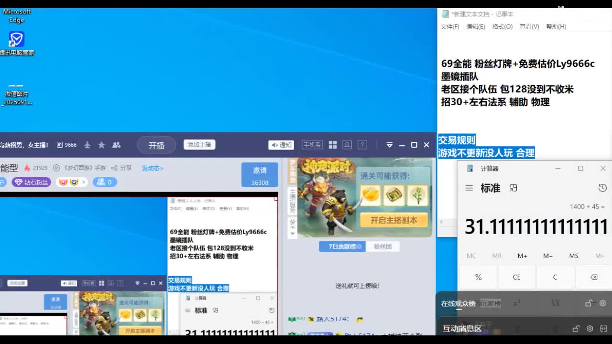Click the C clear key on Calculator

pyautogui.click(x=555, y=277)
